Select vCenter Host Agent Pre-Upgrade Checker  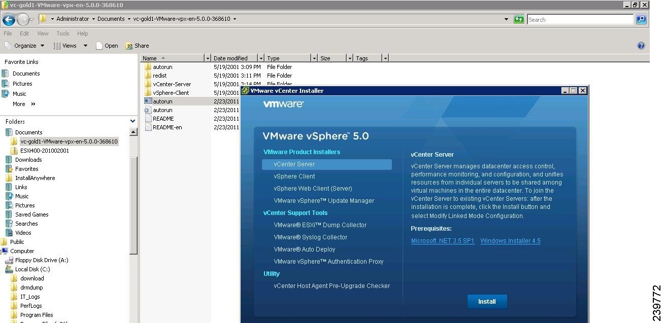coord(332,286)
